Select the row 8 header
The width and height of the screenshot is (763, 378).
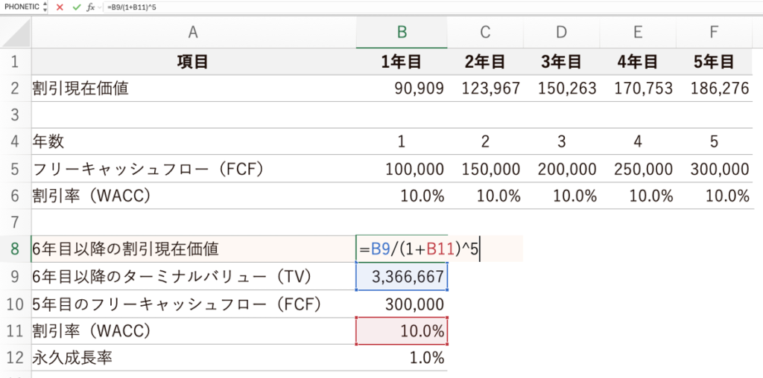[16, 249]
